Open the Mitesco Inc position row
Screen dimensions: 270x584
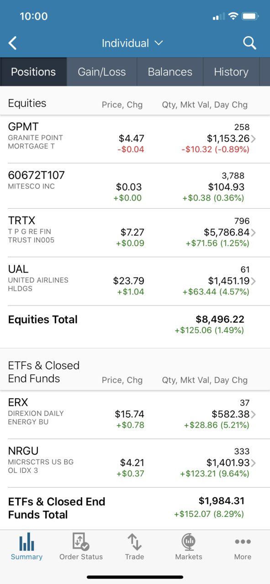[135, 186]
